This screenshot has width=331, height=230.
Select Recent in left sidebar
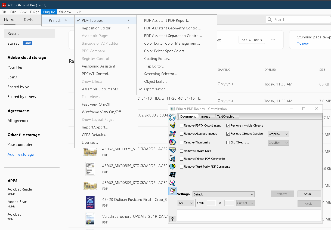pyautogui.click(x=30, y=33)
